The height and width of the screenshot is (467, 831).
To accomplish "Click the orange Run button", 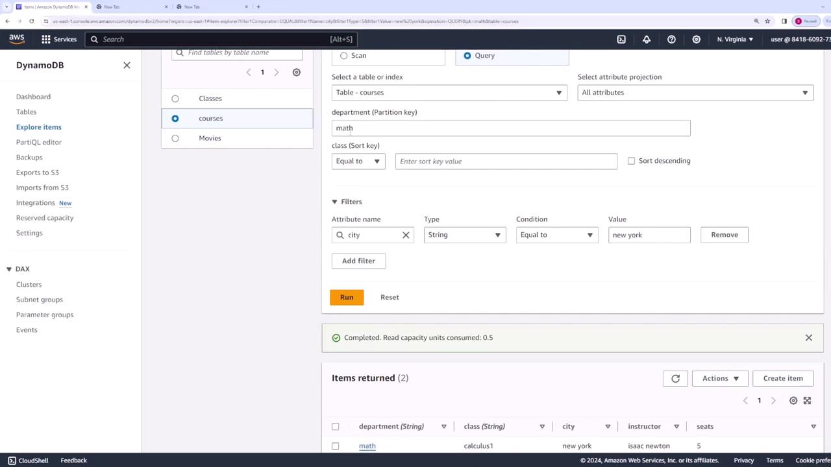I will 347,297.
